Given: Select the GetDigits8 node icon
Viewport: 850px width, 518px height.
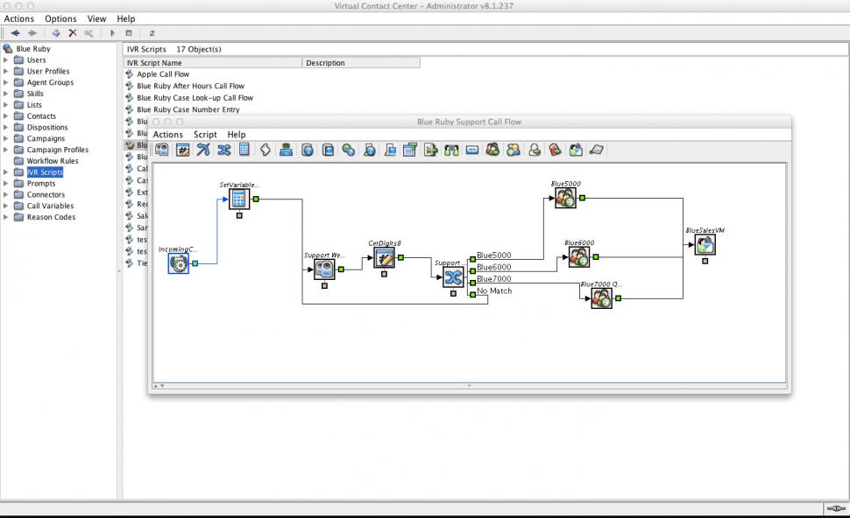Looking at the screenshot, I should pyautogui.click(x=384, y=257).
